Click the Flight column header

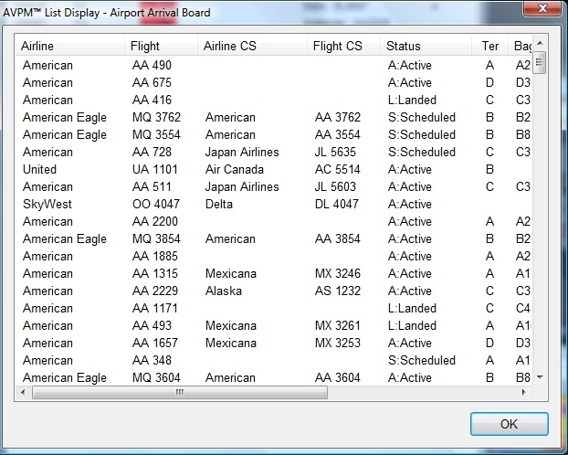(161, 46)
